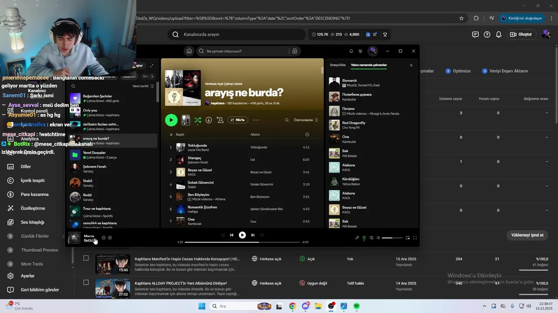The height and width of the screenshot is (313, 558).
Task: Enter Spotify full screen mode
Action: click(x=415, y=238)
